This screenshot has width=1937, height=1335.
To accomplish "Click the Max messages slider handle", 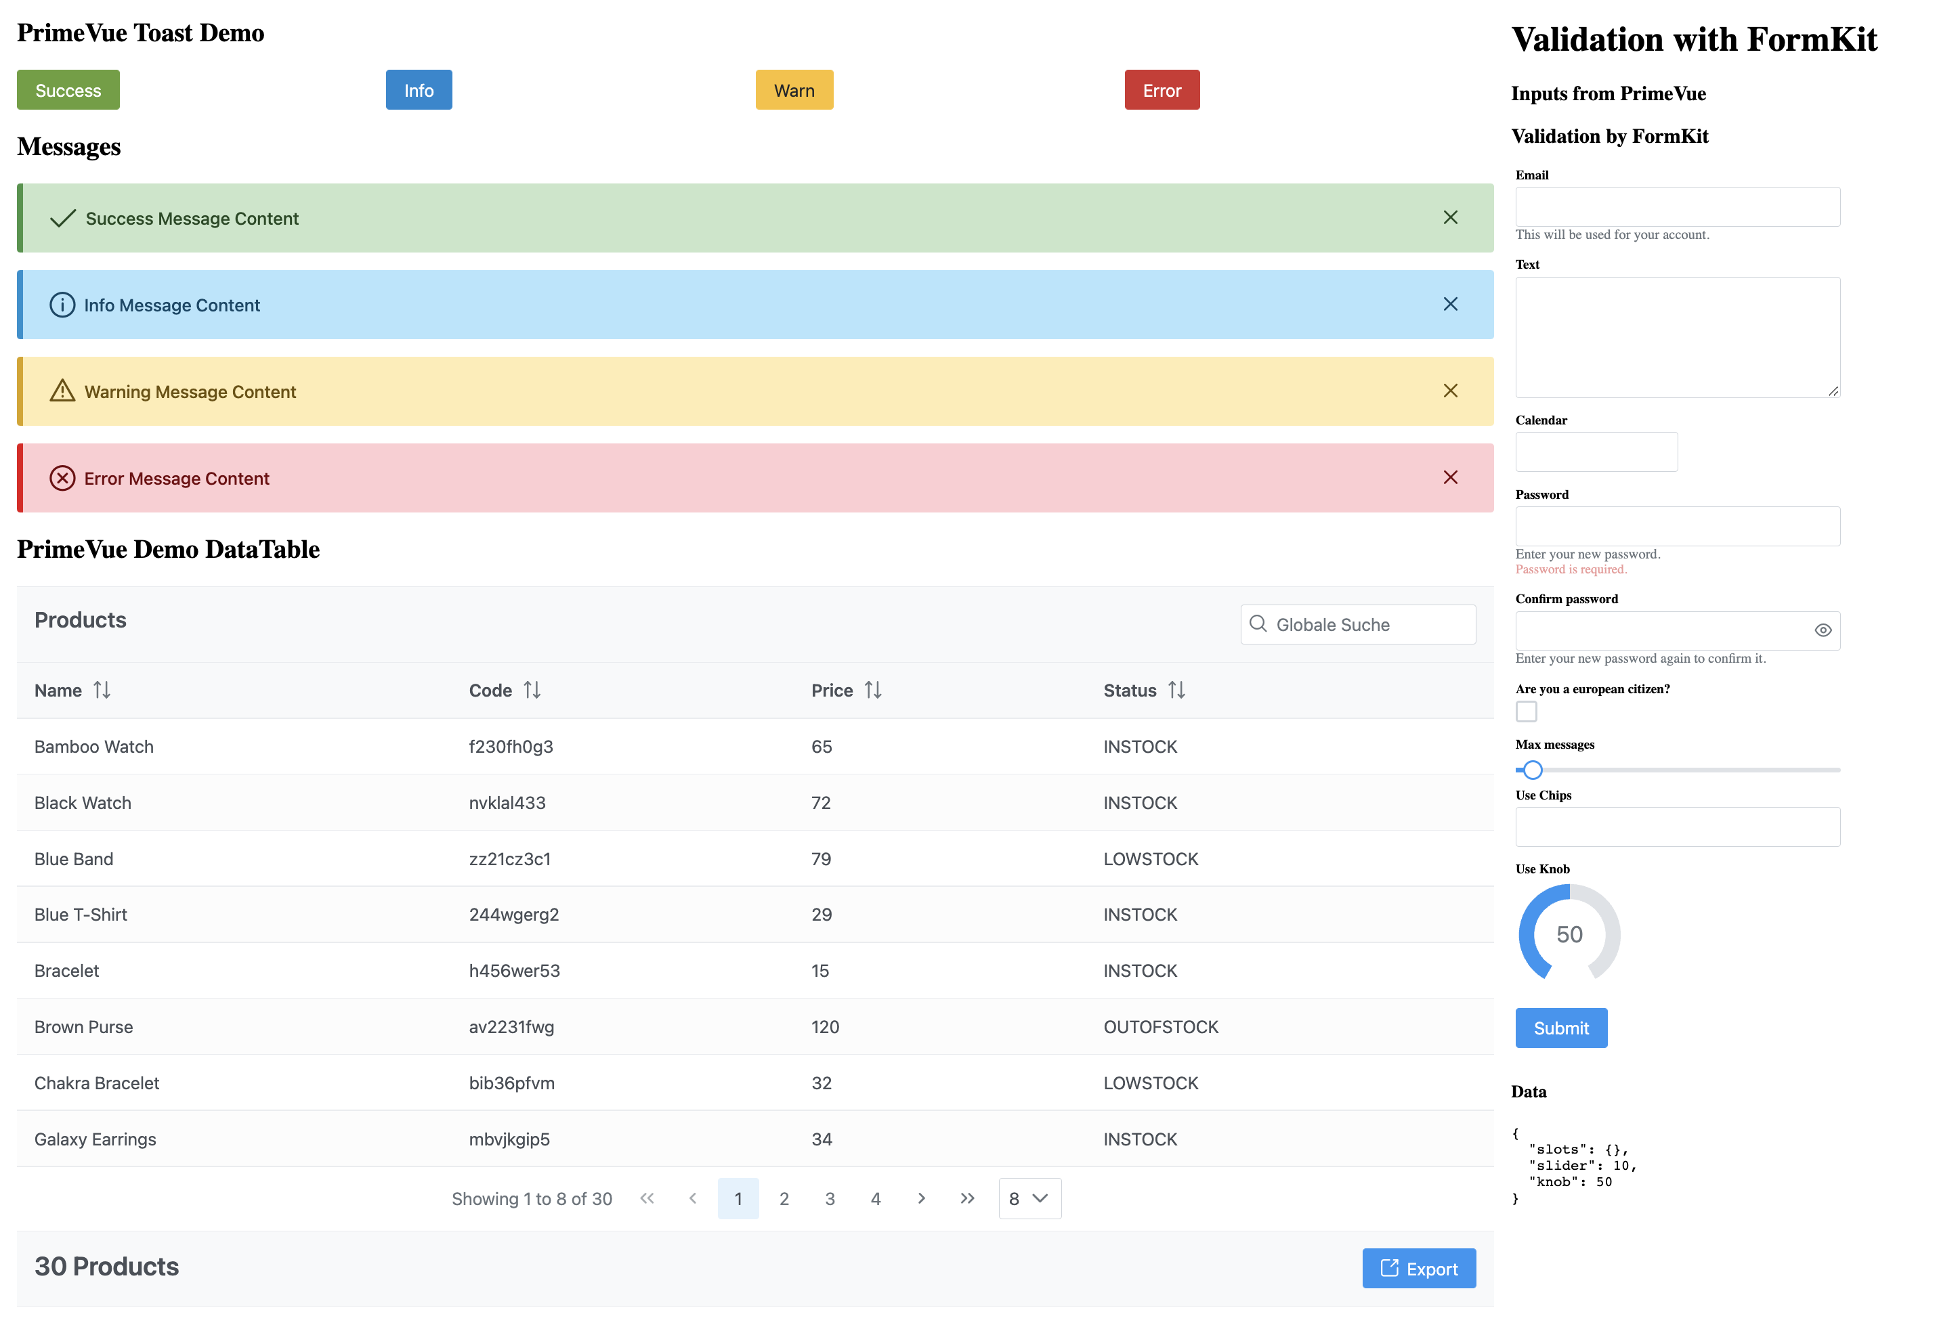I will [1532, 770].
